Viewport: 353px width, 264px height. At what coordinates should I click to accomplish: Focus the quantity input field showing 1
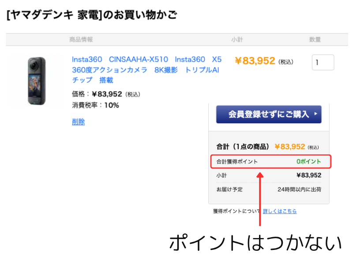(323, 62)
